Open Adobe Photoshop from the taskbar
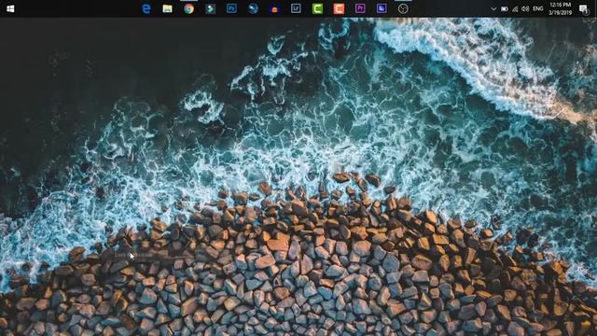The height and width of the screenshot is (336, 597). point(231,8)
